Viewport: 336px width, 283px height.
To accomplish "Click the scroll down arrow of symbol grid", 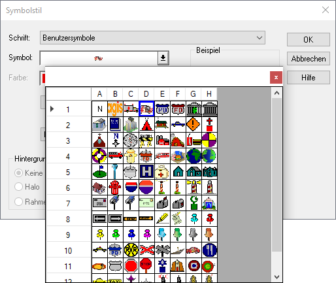I will (x=277, y=277).
